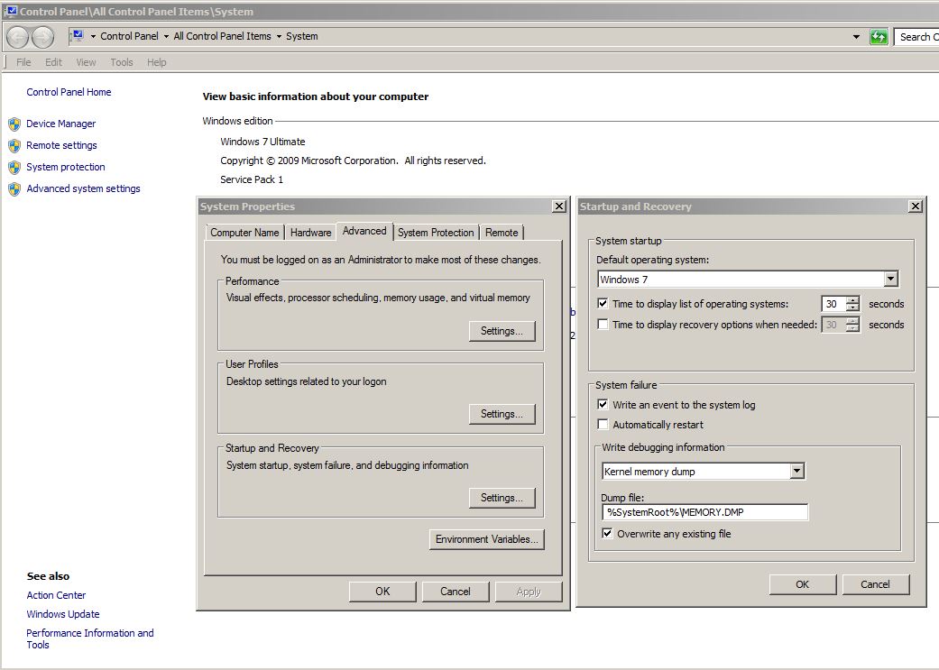Open the Help menu
939x670 pixels.
156,62
